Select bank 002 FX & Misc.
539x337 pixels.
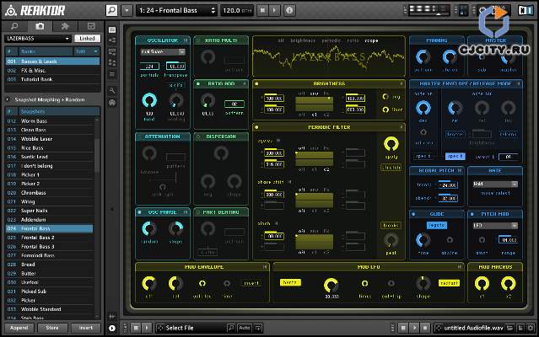[x=52, y=71]
